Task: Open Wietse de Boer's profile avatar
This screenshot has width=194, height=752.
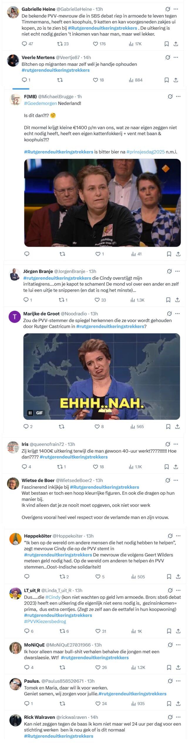Action: pos(13,484)
